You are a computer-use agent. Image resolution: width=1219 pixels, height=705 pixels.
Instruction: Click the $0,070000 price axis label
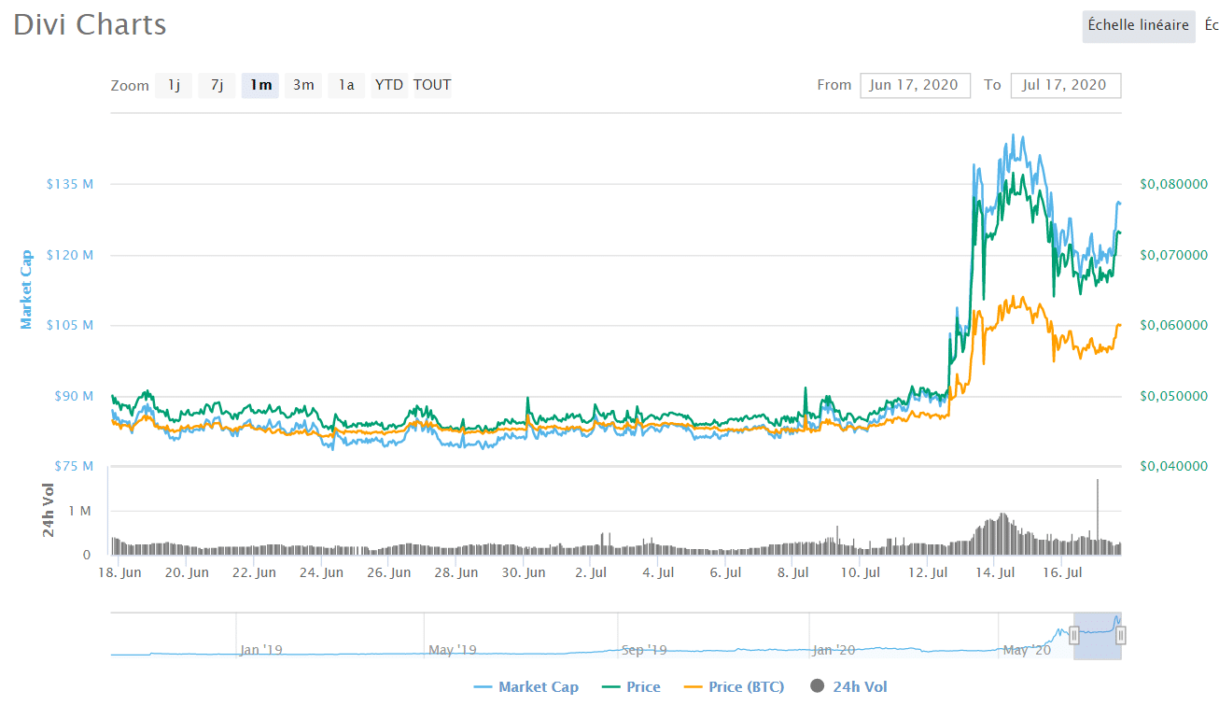click(x=1173, y=255)
